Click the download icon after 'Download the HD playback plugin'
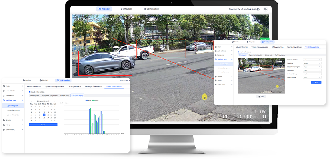This screenshot has width=330, height=159. tap(258, 9)
